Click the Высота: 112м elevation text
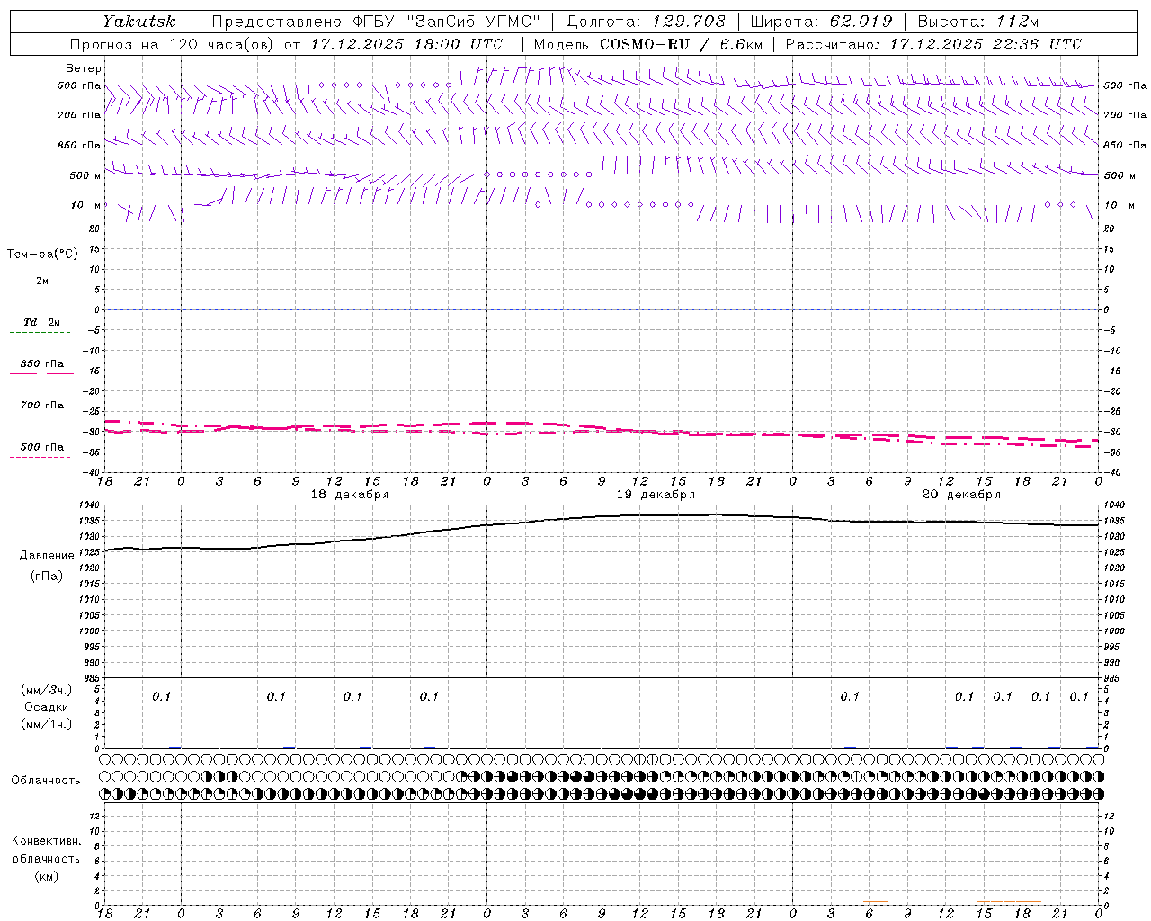The image size is (1151, 921). pos(977,22)
